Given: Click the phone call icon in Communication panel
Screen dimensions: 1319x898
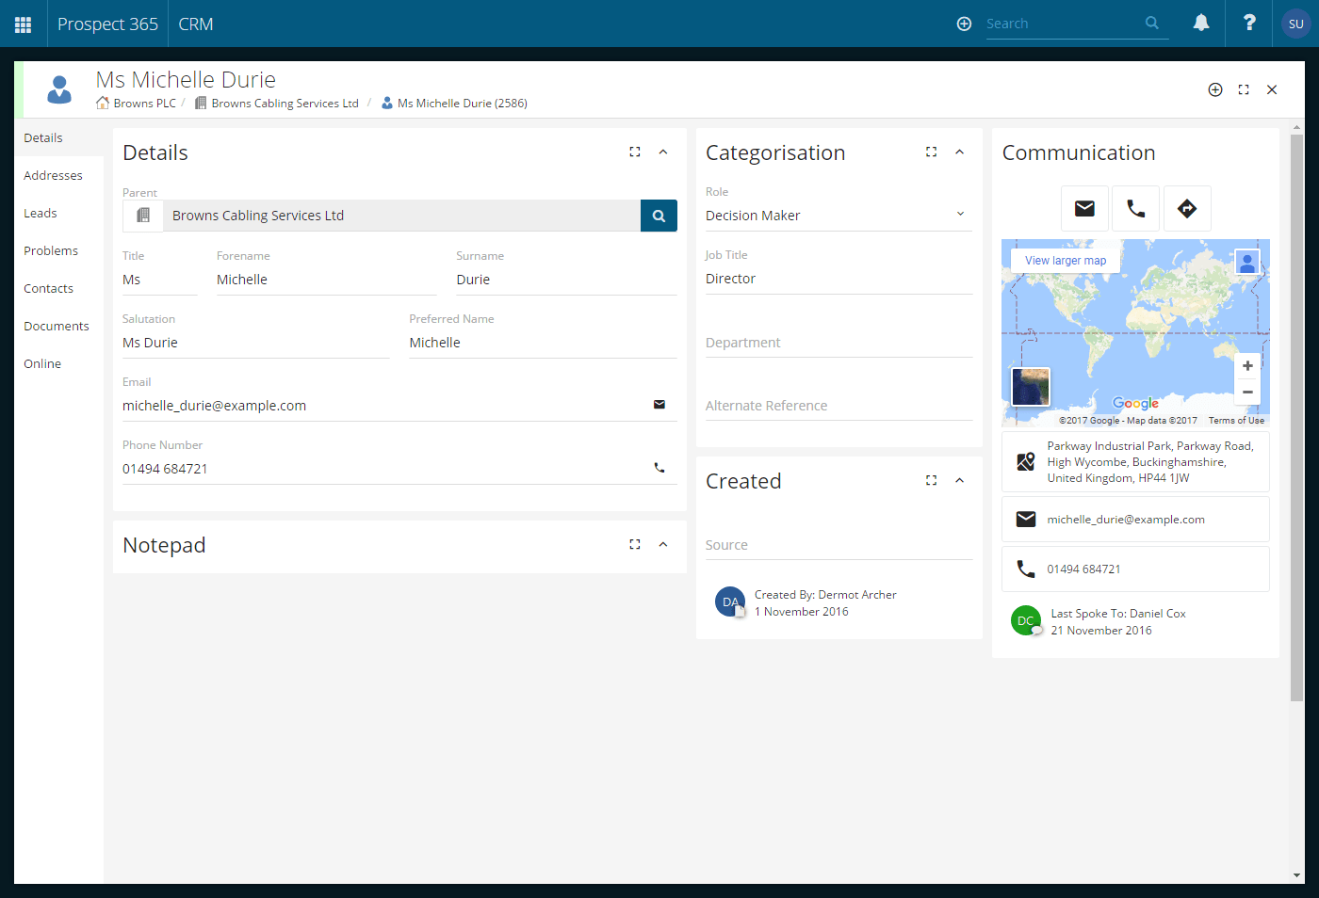Looking at the screenshot, I should click(1135, 208).
